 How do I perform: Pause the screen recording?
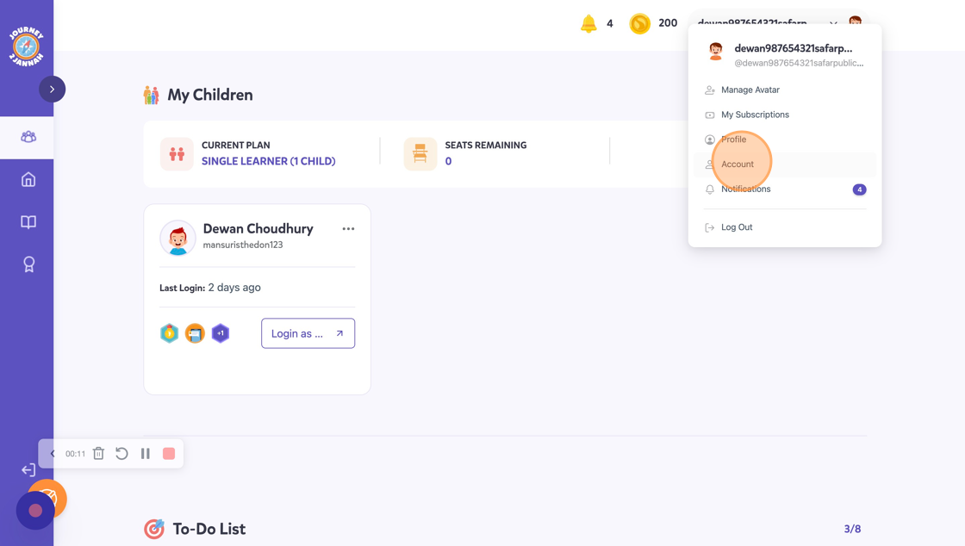click(x=146, y=454)
